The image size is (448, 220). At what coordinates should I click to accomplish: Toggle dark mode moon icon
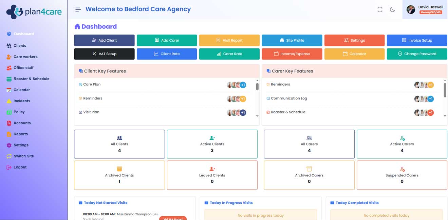(392, 9)
